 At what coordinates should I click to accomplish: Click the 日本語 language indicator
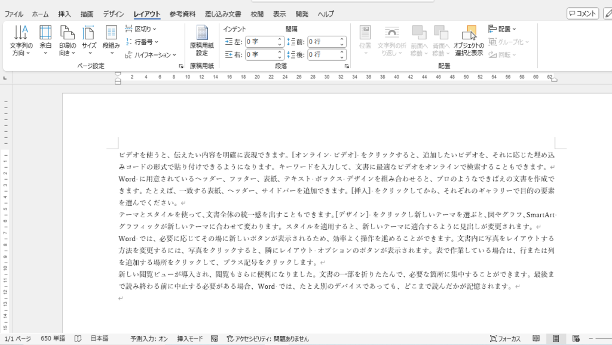[100, 339]
